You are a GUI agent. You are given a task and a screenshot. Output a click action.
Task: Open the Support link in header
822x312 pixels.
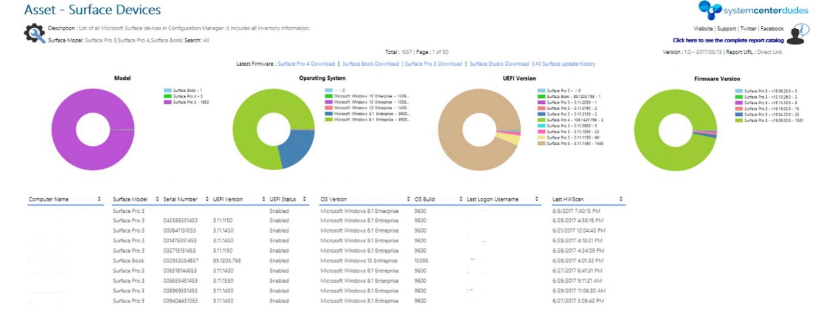(x=726, y=28)
